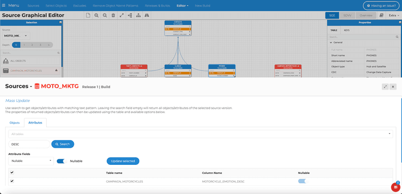402x194 pixels.
Task: Click the zoom out magnifier icon
Action: coord(105,16)
